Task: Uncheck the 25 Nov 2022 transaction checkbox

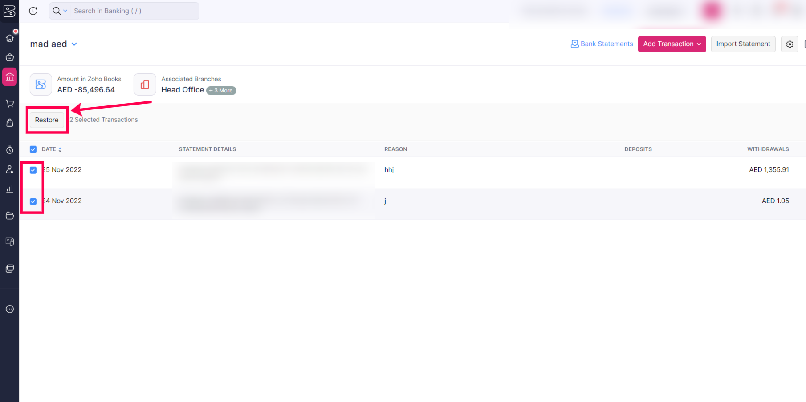Action: [x=33, y=170]
